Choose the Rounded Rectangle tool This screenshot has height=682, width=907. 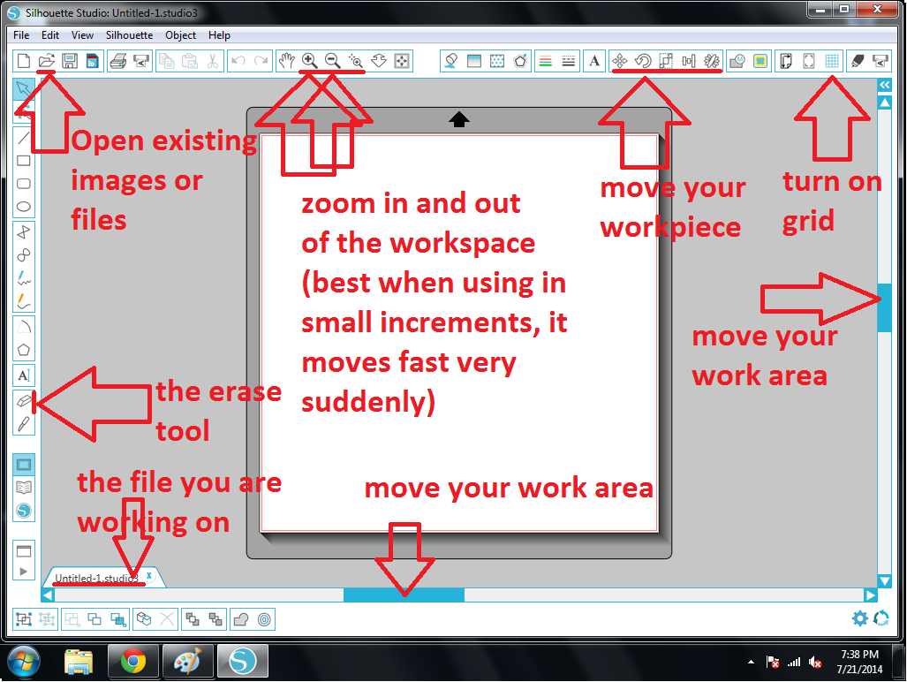[23, 184]
